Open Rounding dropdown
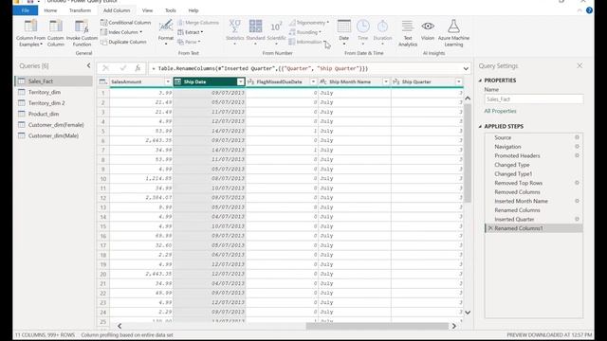 coord(305,32)
